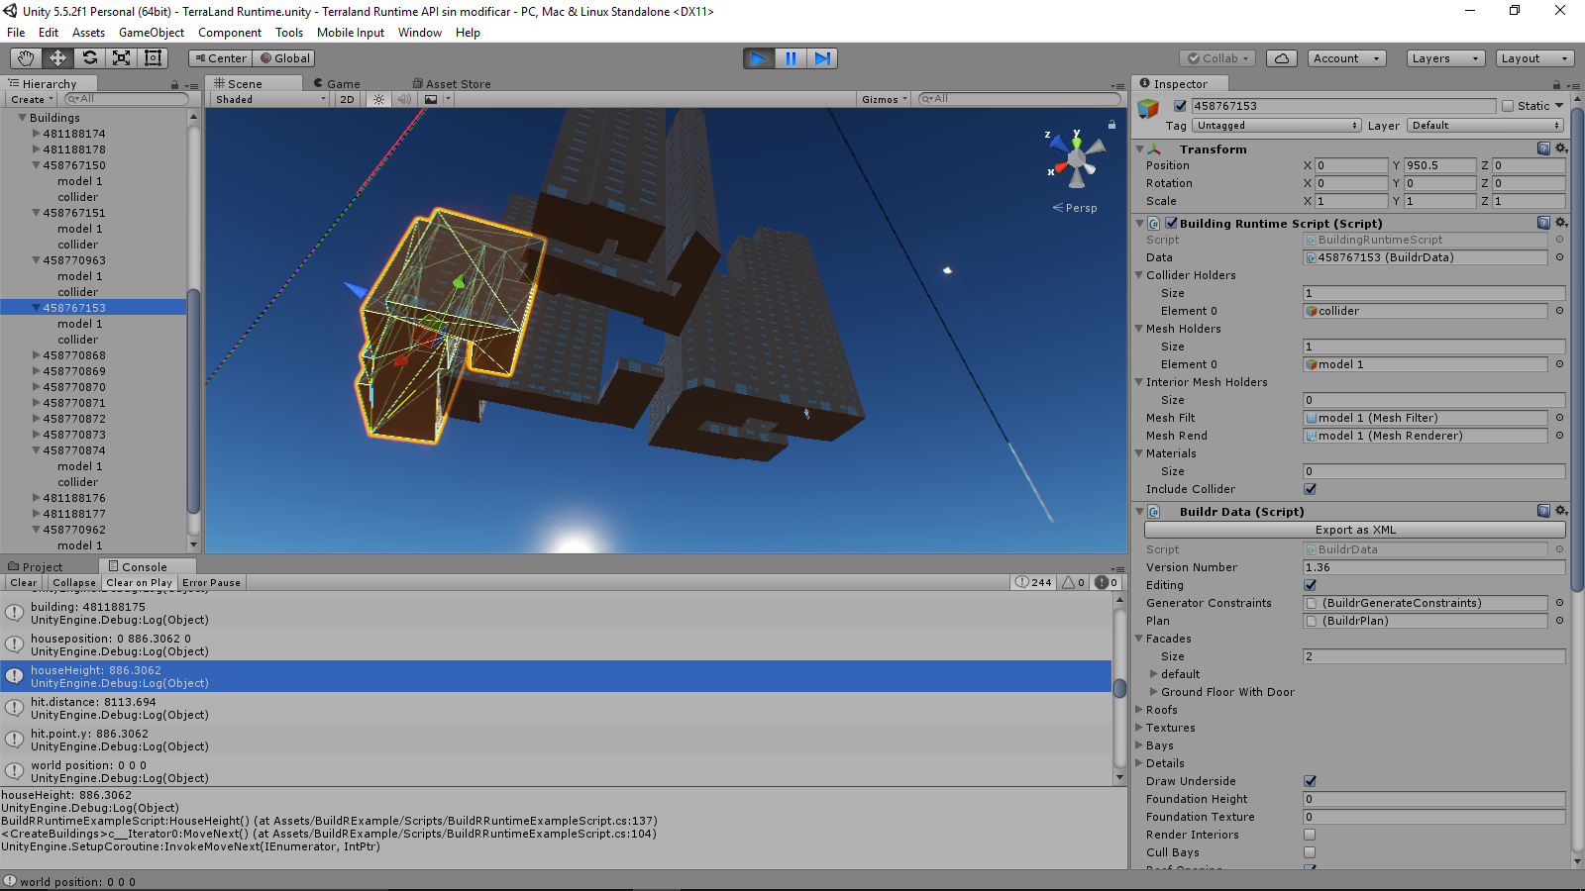Open the Mobile Input menu

[350, 33]
